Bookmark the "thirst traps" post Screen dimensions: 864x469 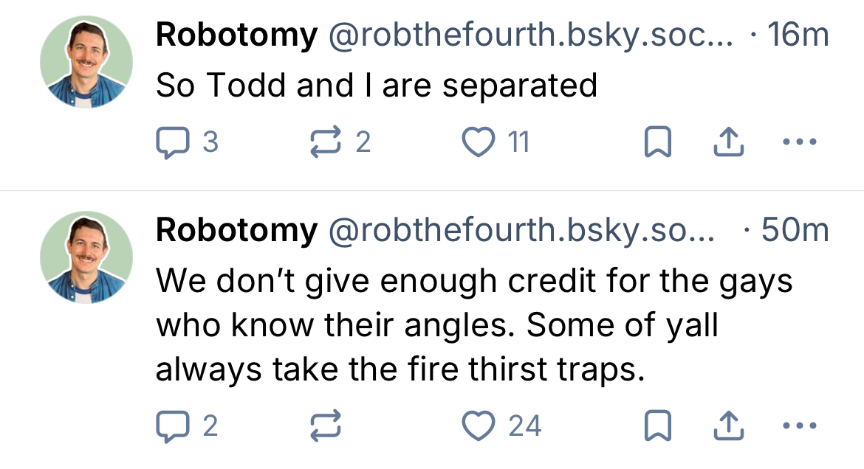(x=657, y=425)
